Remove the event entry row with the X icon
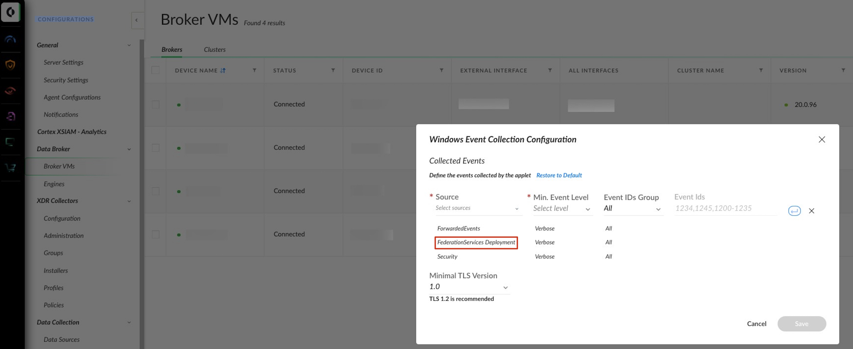 point(811,211)
